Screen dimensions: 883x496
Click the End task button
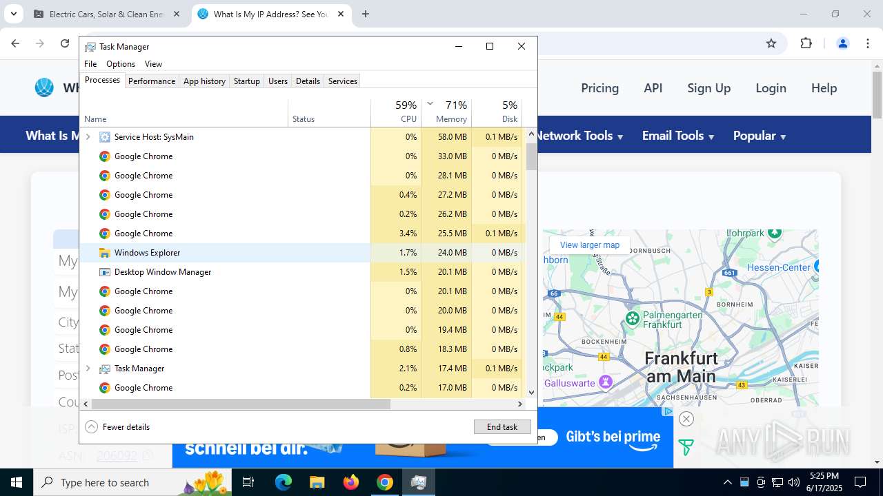(502, 427)
